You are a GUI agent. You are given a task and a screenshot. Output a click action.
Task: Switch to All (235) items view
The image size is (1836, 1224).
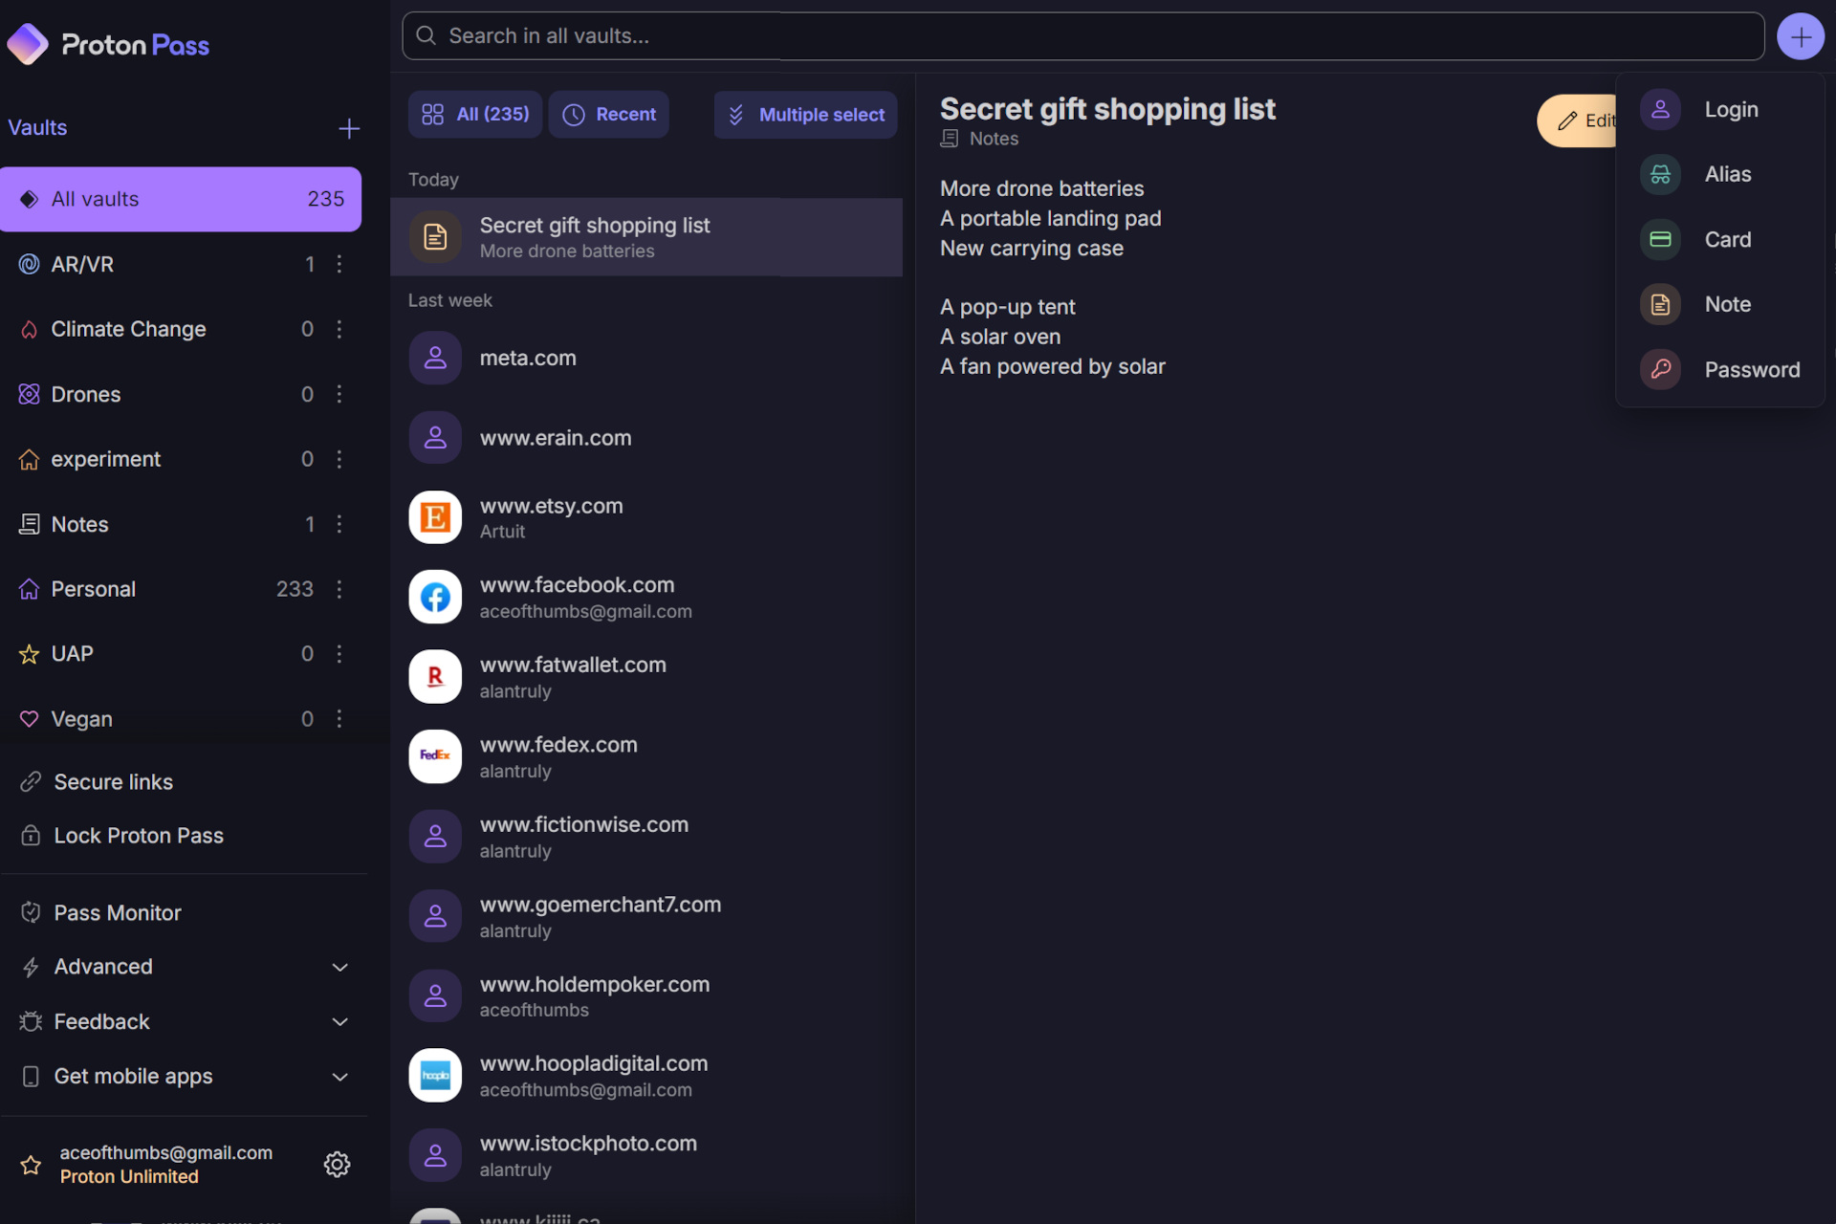pos(472,115)
